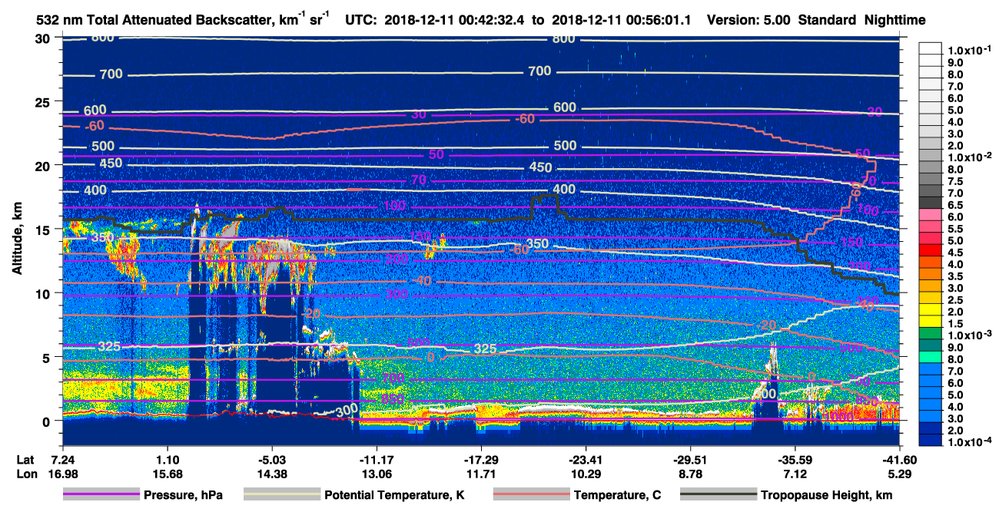The image size is (999, 512).
Task: Click longitude value '11.71'
Action: tap(481, 474)
